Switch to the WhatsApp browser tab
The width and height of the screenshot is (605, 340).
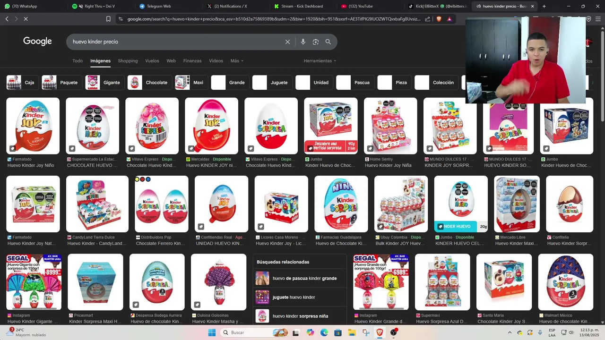(33, 6)
